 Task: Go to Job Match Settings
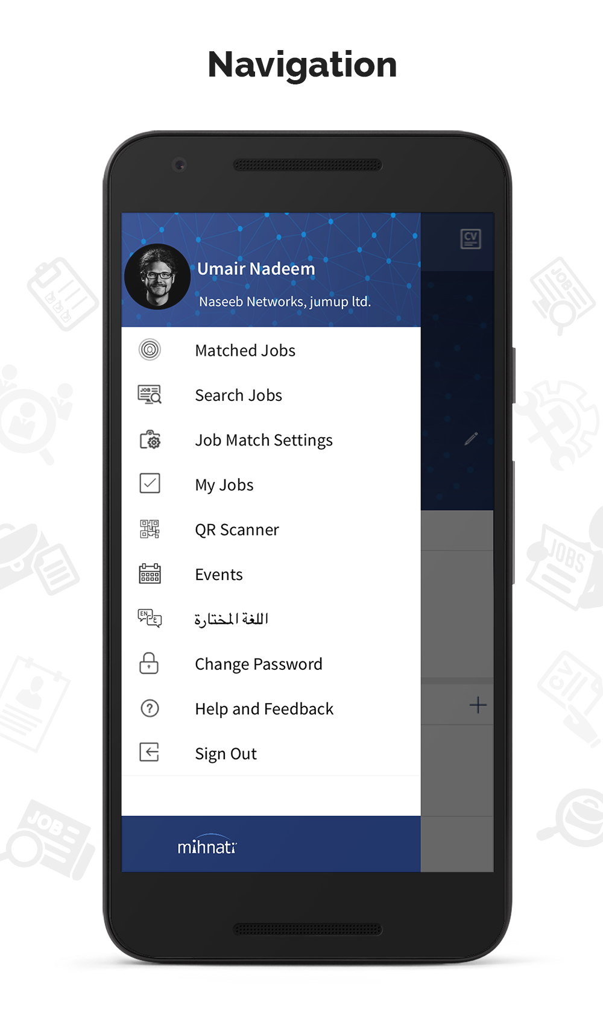coord(271,440)
